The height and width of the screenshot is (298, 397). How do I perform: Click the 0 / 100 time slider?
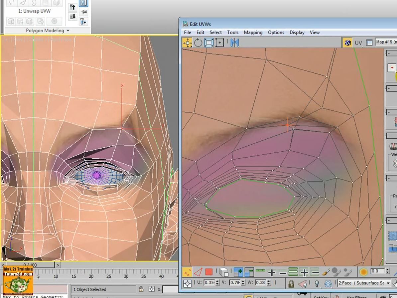click(x=30, y=265)
